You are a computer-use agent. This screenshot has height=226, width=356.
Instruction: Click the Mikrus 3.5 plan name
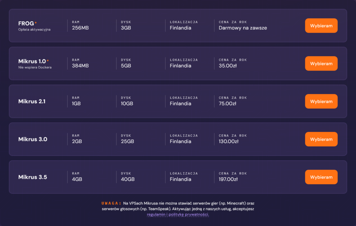click(x=32, y=177)
